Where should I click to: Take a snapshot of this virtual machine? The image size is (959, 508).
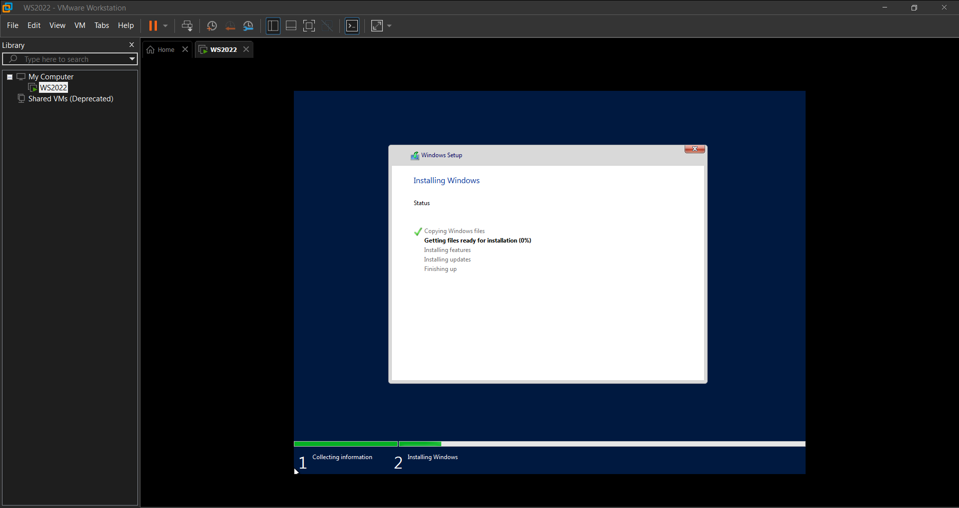(212, 26)
